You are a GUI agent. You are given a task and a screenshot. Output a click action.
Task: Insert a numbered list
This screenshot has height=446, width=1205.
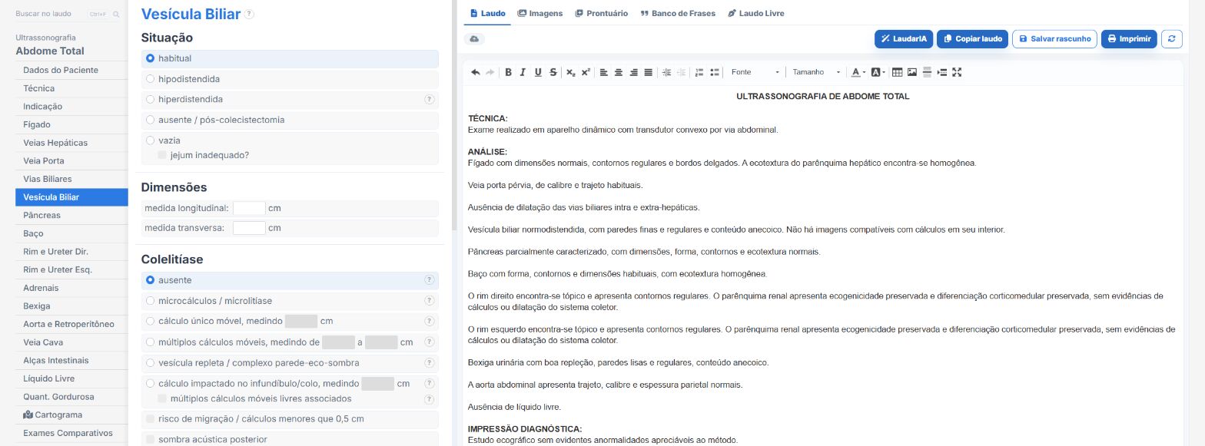click(699, 72)
